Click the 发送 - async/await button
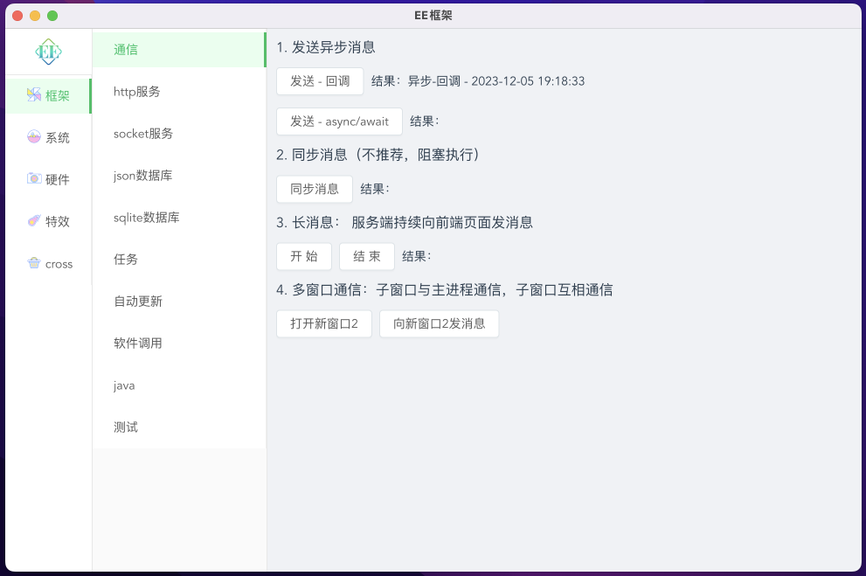The image size is (866, 576). pos(339,121)
